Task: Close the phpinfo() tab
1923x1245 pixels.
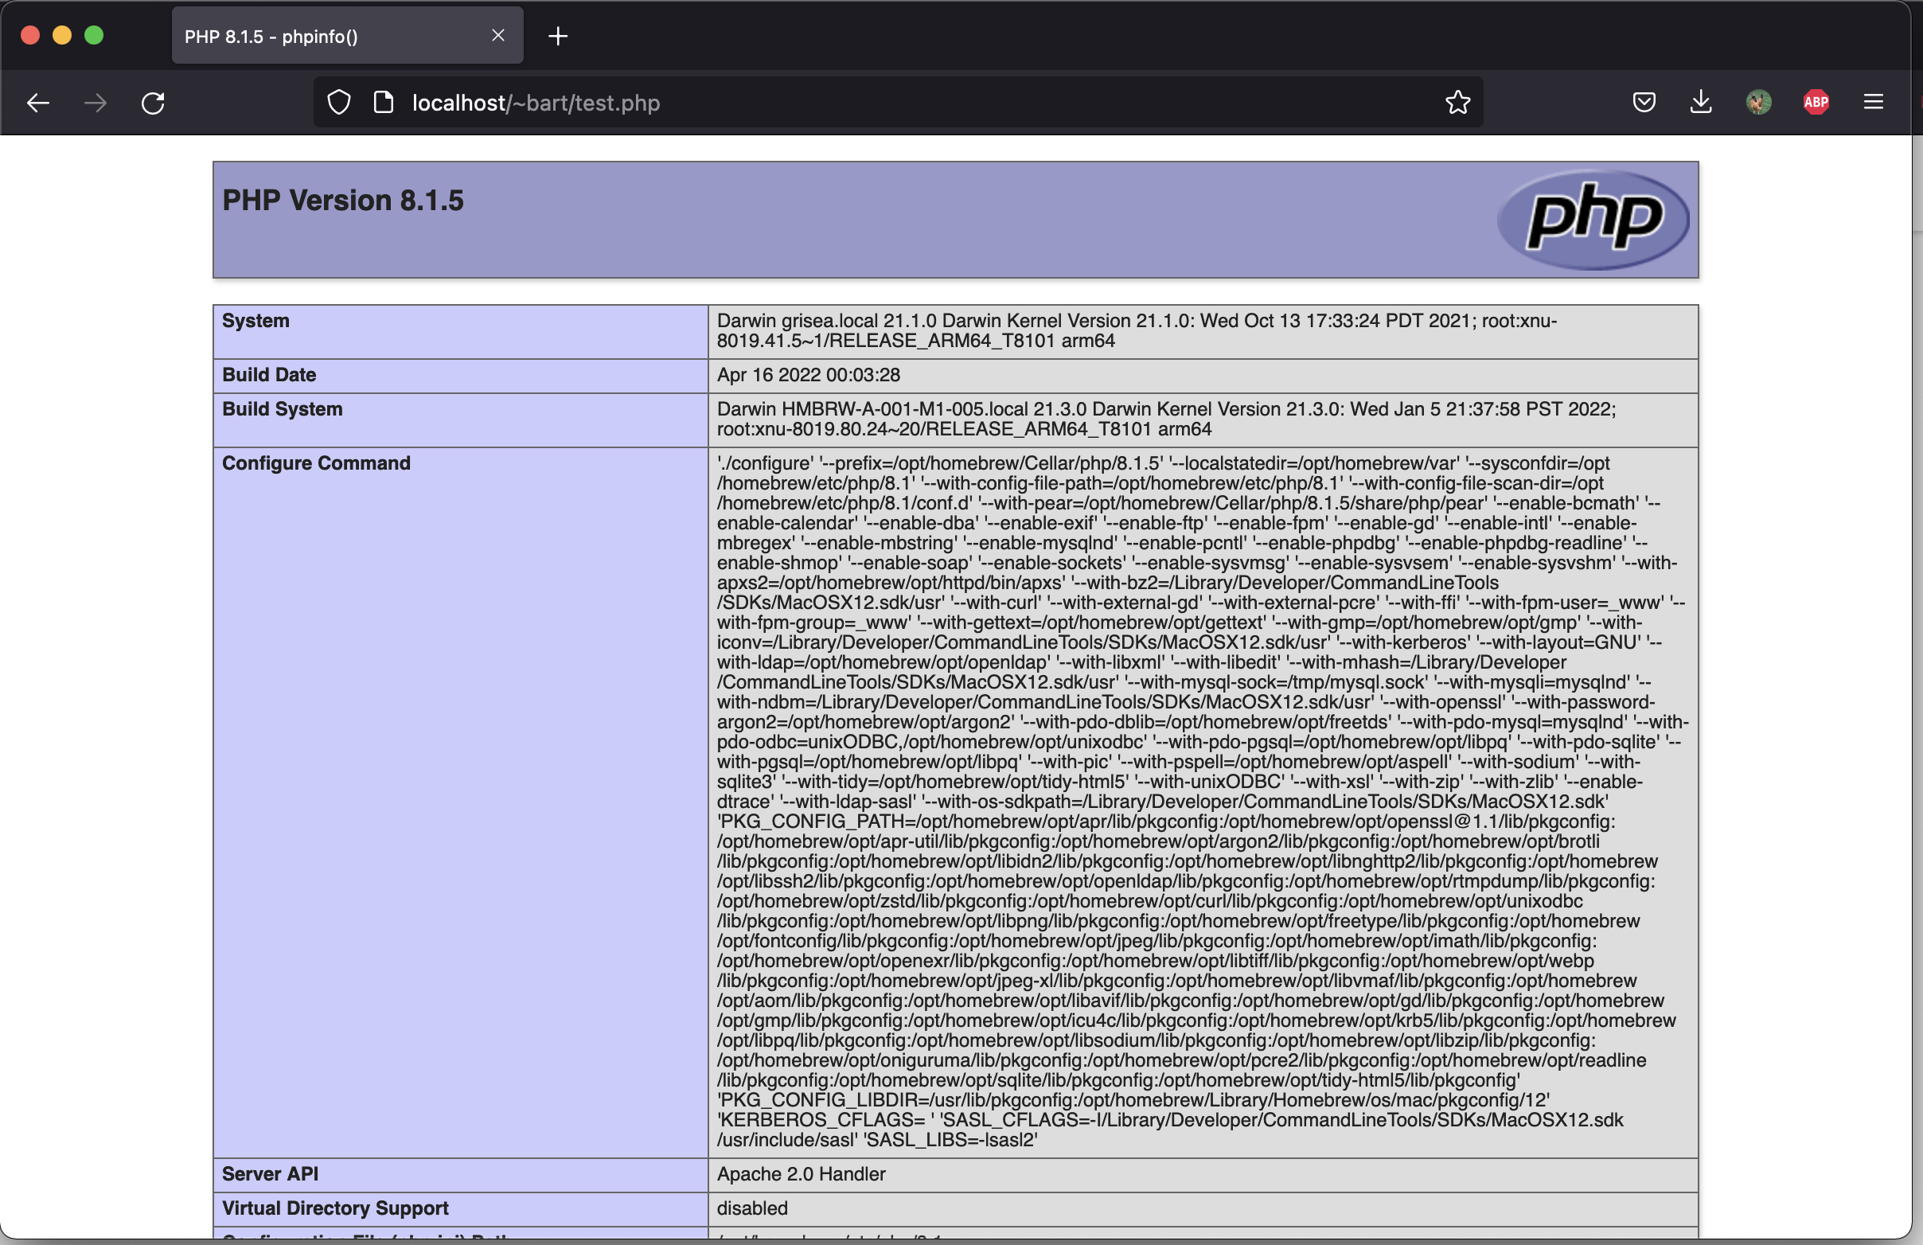Action: [498, 36]
